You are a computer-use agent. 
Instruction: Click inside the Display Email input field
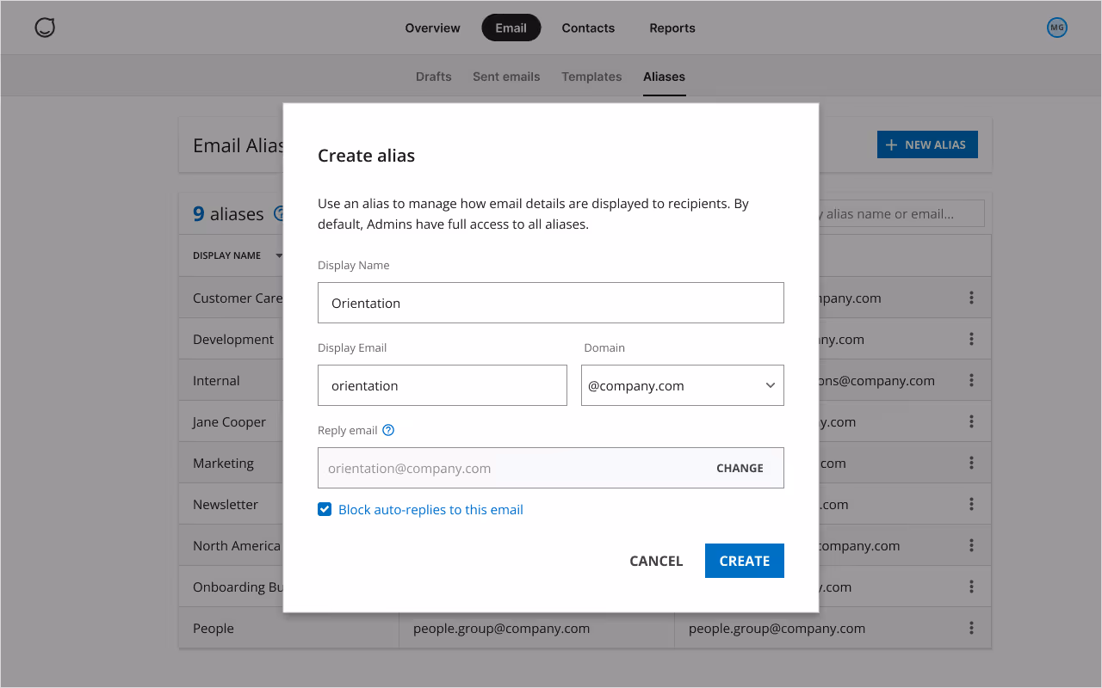pyautogui.click(x=442, y=385)
